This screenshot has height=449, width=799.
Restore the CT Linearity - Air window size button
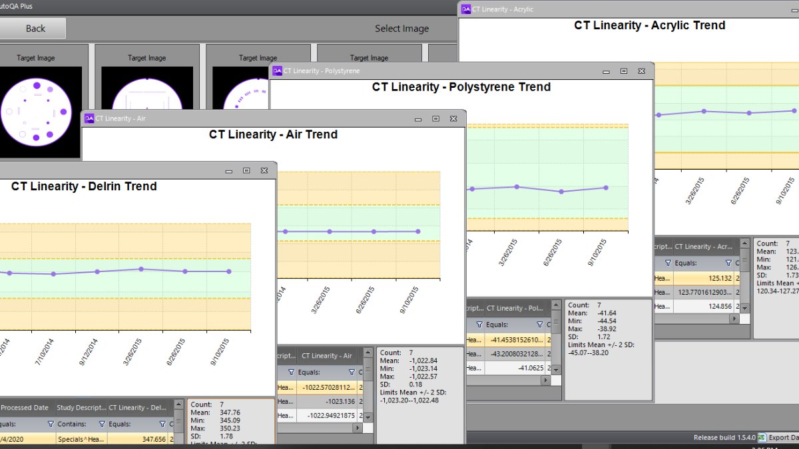435,118
